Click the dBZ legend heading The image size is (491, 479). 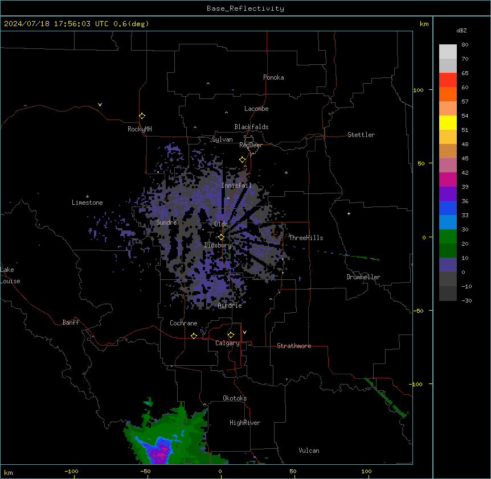461,30
